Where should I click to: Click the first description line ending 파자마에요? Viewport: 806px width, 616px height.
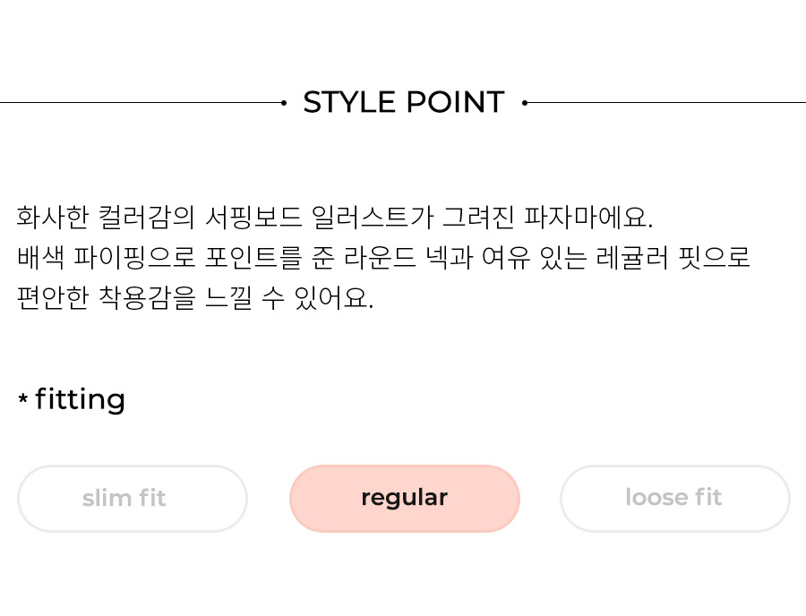click(335, 217)
